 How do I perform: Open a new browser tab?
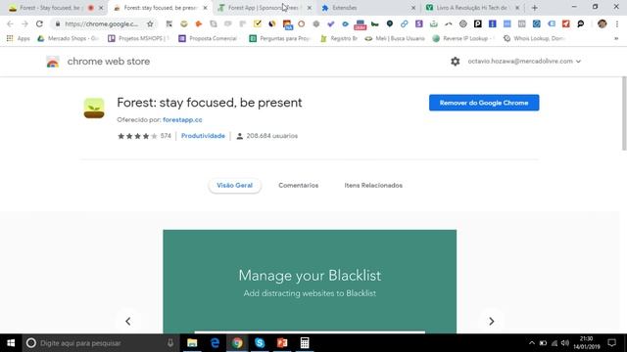534,8
